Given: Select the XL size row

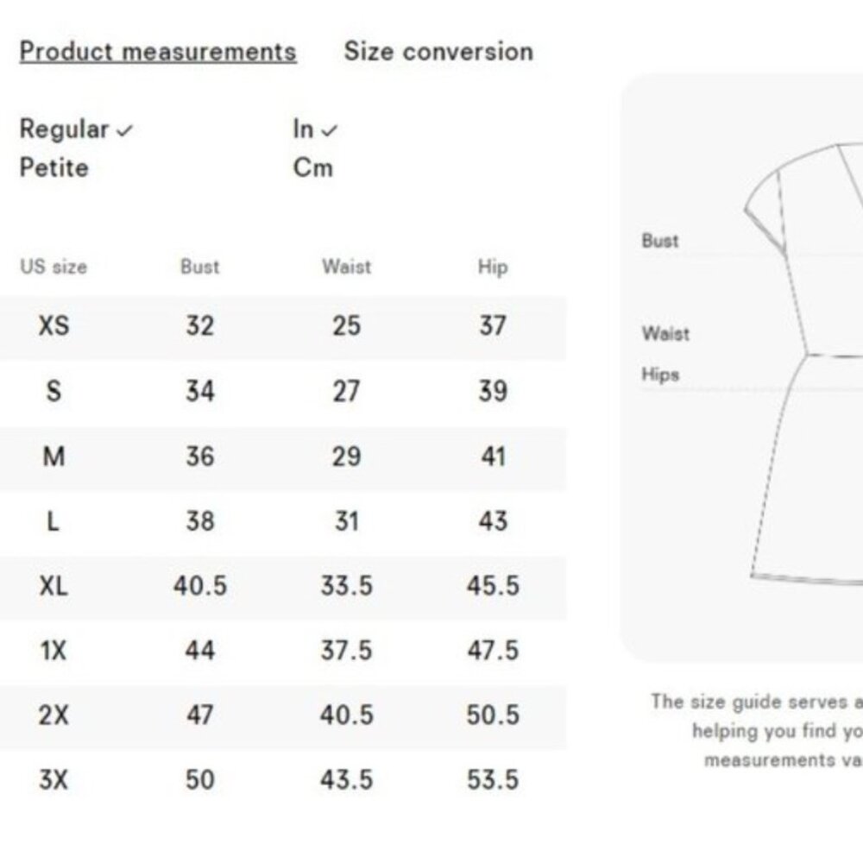Looking at the screenshot, I should pyautogui.click(x=54, y=585).
